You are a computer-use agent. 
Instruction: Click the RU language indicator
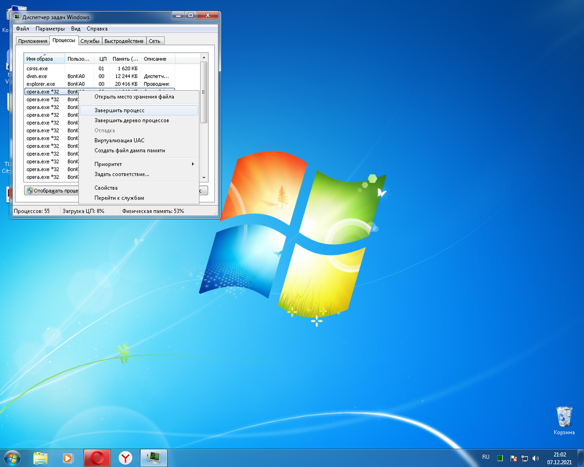[486, 457]
